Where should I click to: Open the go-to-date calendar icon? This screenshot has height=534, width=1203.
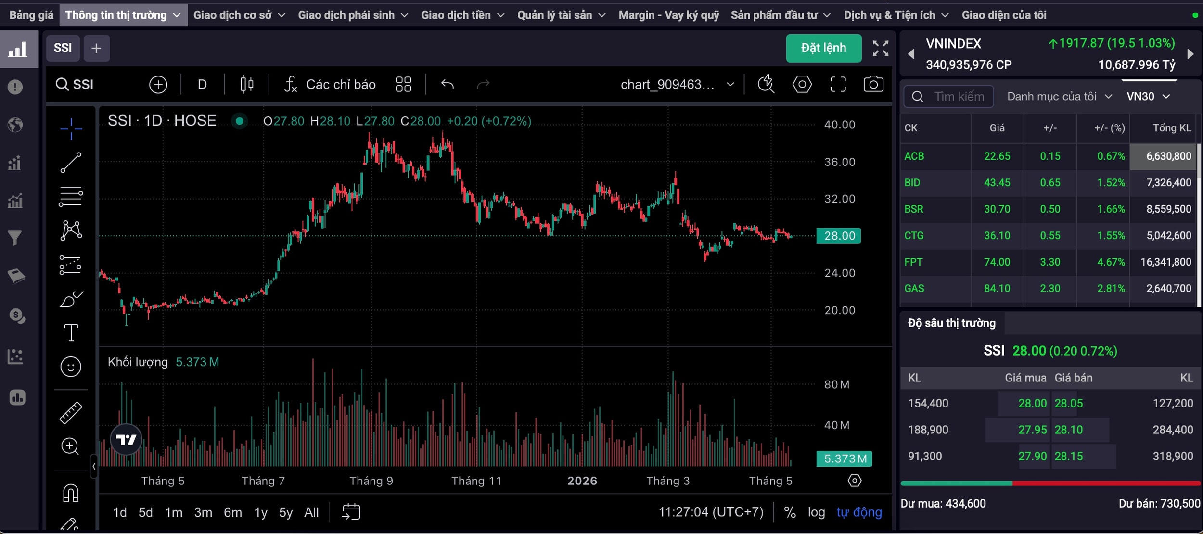click(x=351, y=512)
